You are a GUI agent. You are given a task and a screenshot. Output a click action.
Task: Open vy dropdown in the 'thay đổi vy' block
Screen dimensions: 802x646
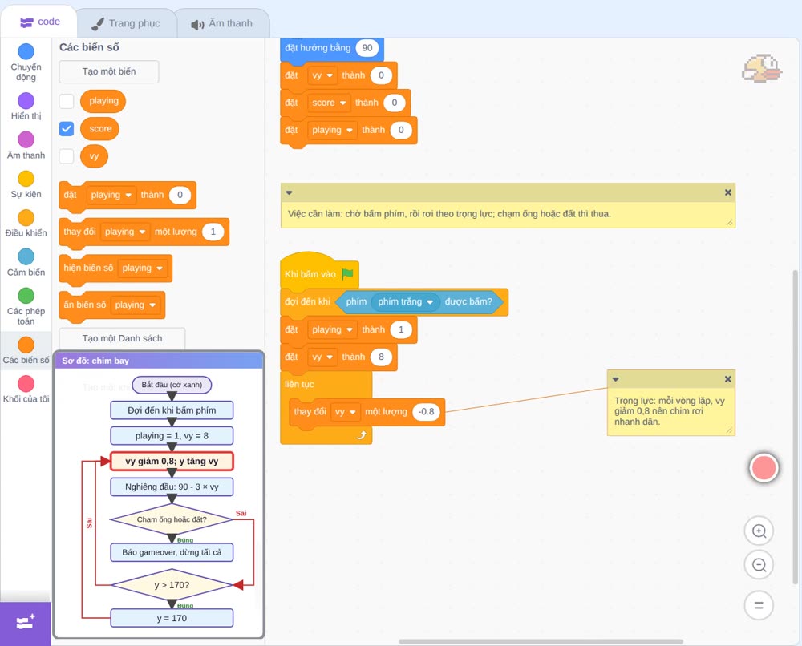[345, 412]
